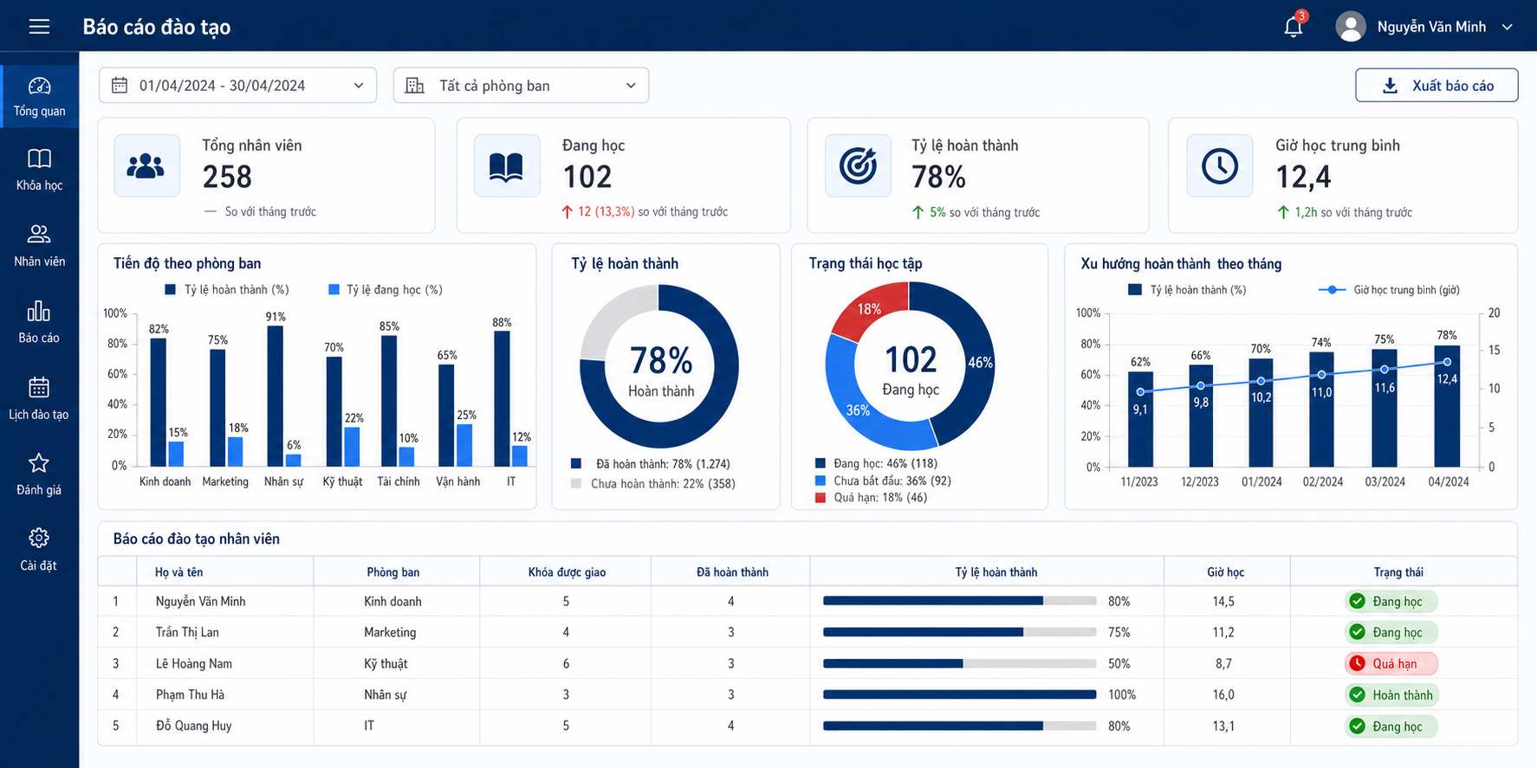Toggle Giờ học trung bình (giờ) line legend

[1389, 289]
